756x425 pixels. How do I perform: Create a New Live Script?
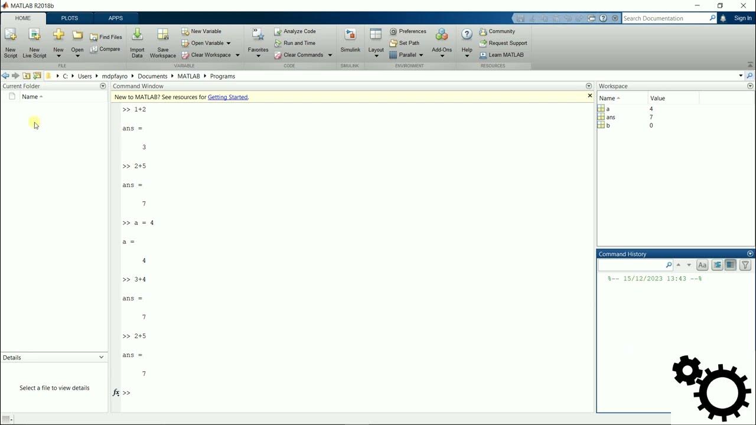point(34,43)
